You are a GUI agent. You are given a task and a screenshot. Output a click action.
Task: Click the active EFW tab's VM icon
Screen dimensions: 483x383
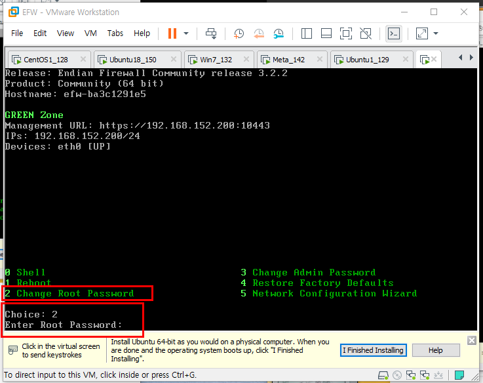[425, 60]
